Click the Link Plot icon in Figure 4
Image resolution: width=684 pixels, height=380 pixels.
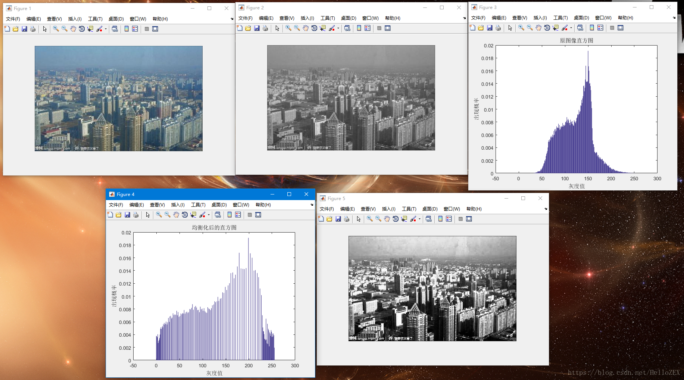(218, 215)
